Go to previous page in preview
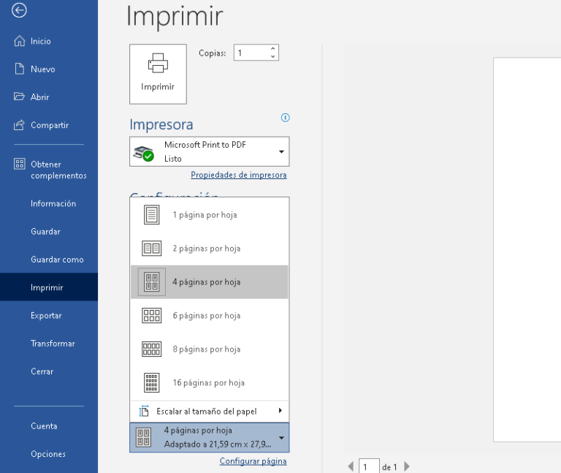 (351, 466)
